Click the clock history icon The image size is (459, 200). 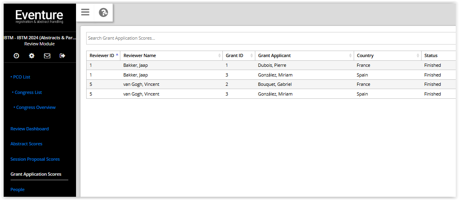(16, 56)
